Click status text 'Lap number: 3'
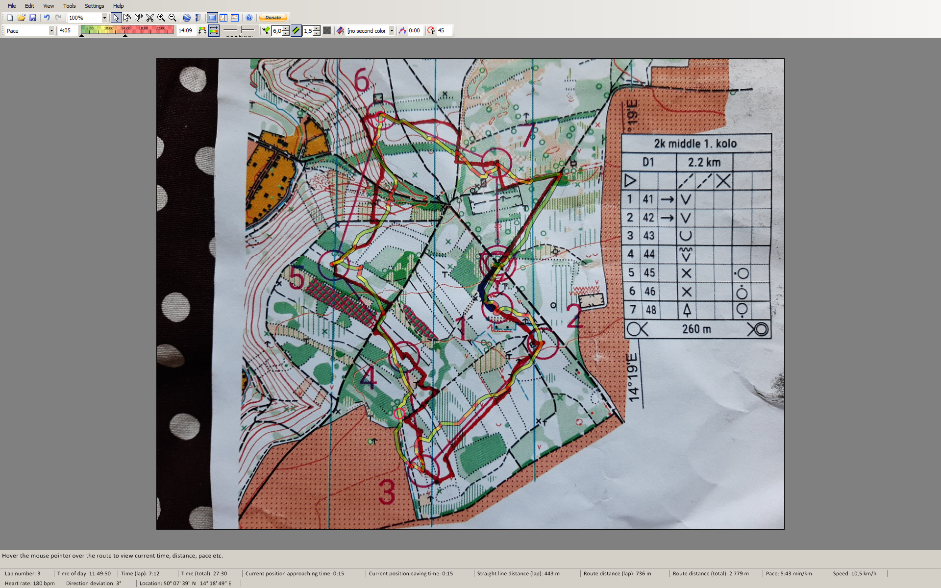This screenshot has height=588, width=941. [23, 573]
